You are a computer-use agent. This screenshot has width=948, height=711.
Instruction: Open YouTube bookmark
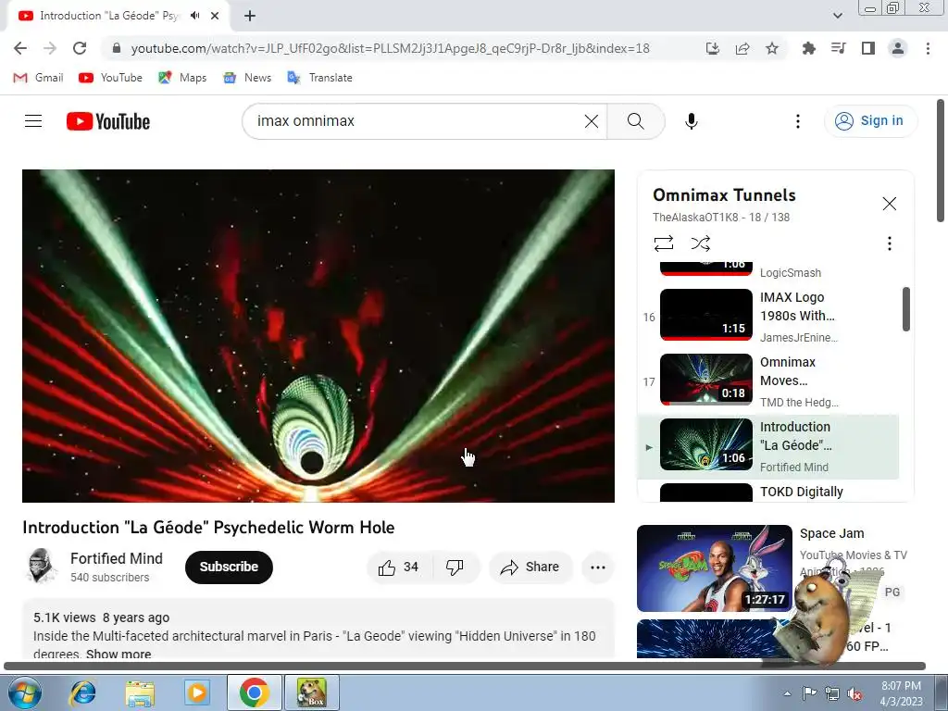click(111, 78)
